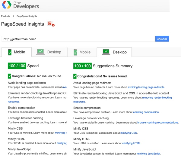Switch to the left panel Desktop tab

point(49,52)
